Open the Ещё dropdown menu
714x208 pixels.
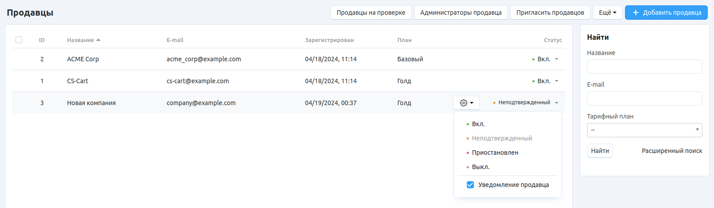tap(607, 13)
